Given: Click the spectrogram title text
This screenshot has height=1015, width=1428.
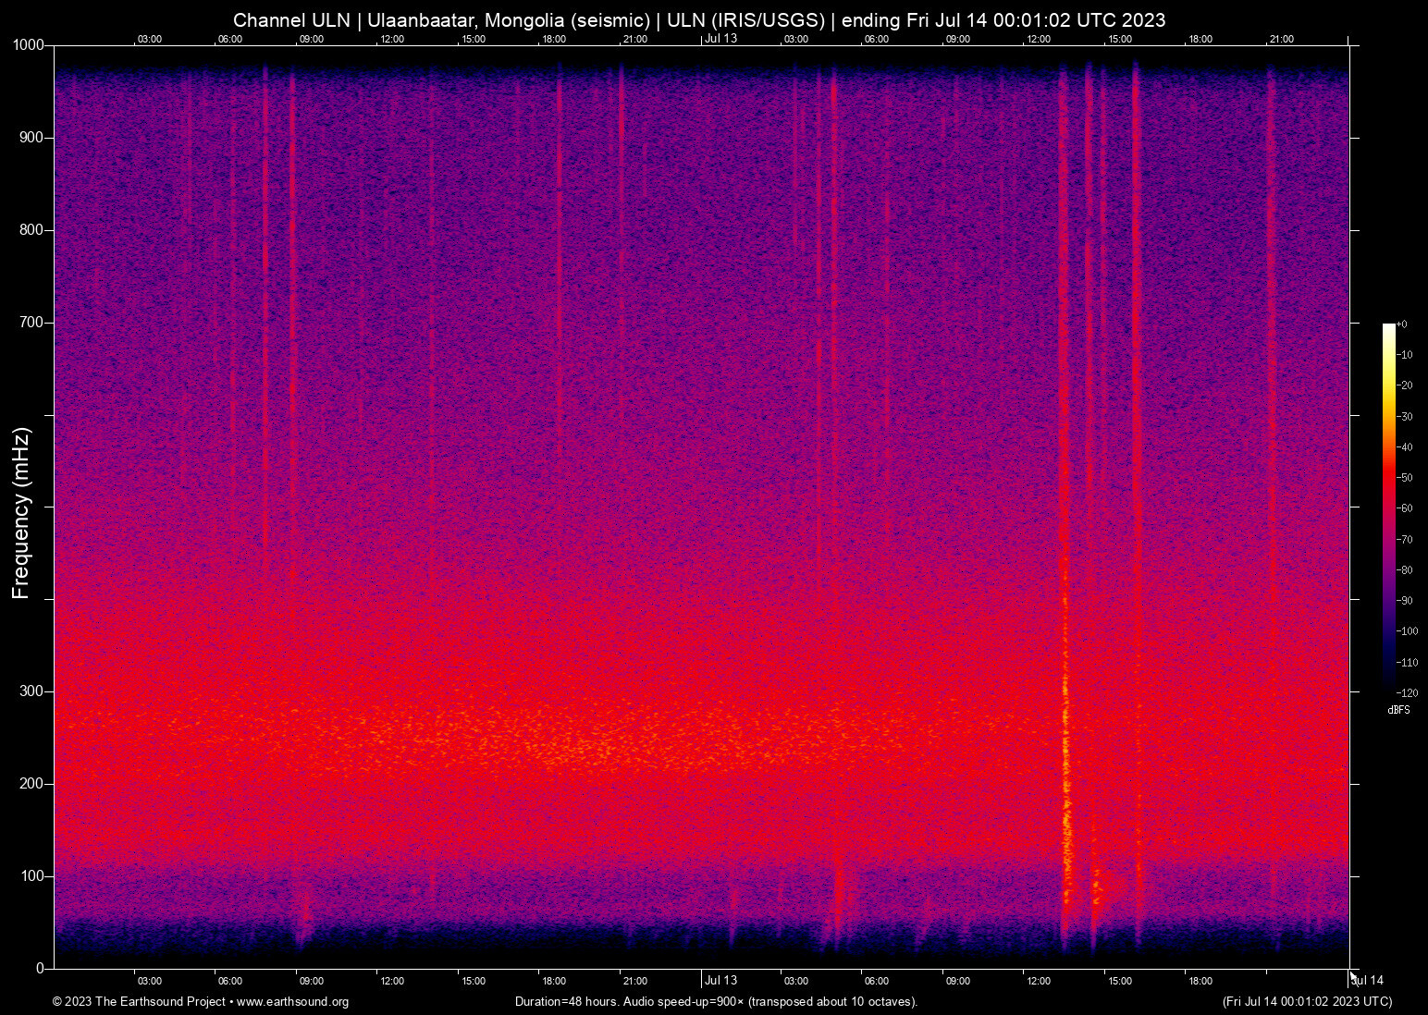Looking at the screenshot, I should pyautogui.click(x=700, y=19).
